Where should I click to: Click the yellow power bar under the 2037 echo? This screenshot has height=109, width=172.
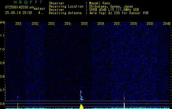[x=124, y=106]
